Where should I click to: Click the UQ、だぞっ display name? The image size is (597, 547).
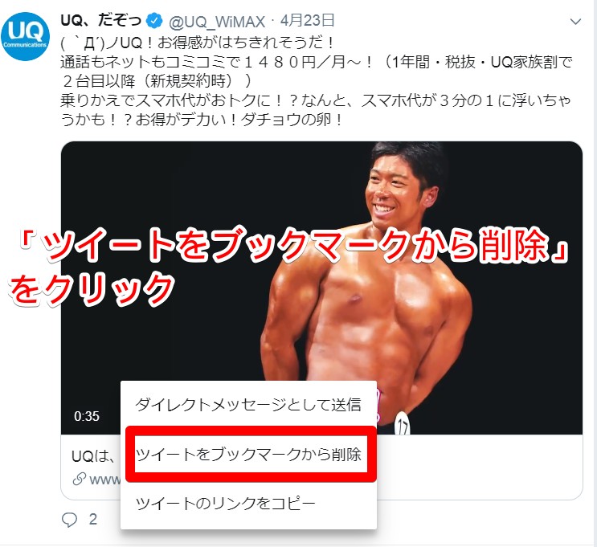coord(101,20)
